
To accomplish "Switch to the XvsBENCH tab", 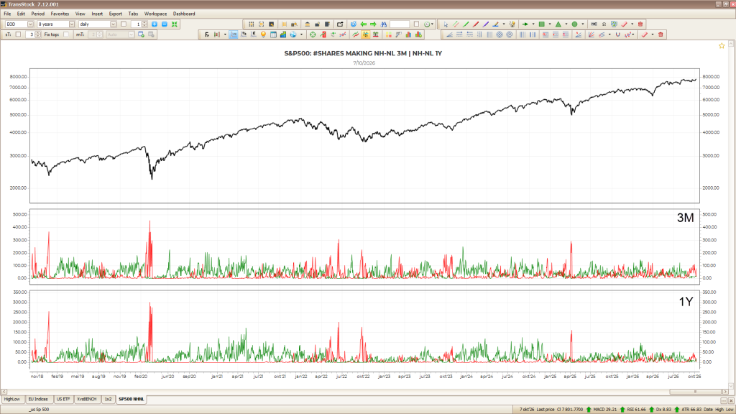I will point(87,399).
